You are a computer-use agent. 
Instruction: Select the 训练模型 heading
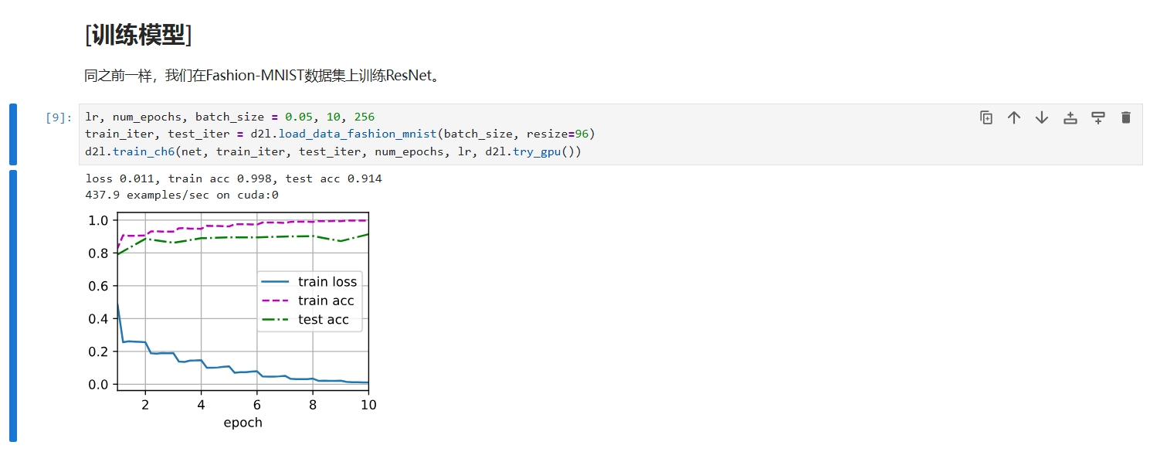138,35
